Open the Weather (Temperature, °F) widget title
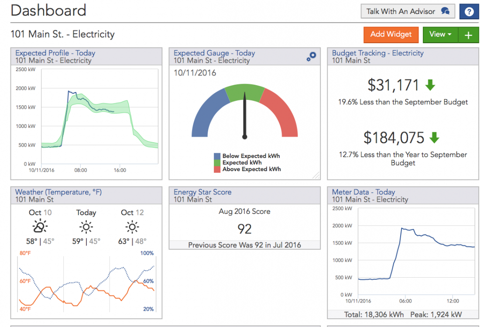480x327 pixels. coord(58,192)
